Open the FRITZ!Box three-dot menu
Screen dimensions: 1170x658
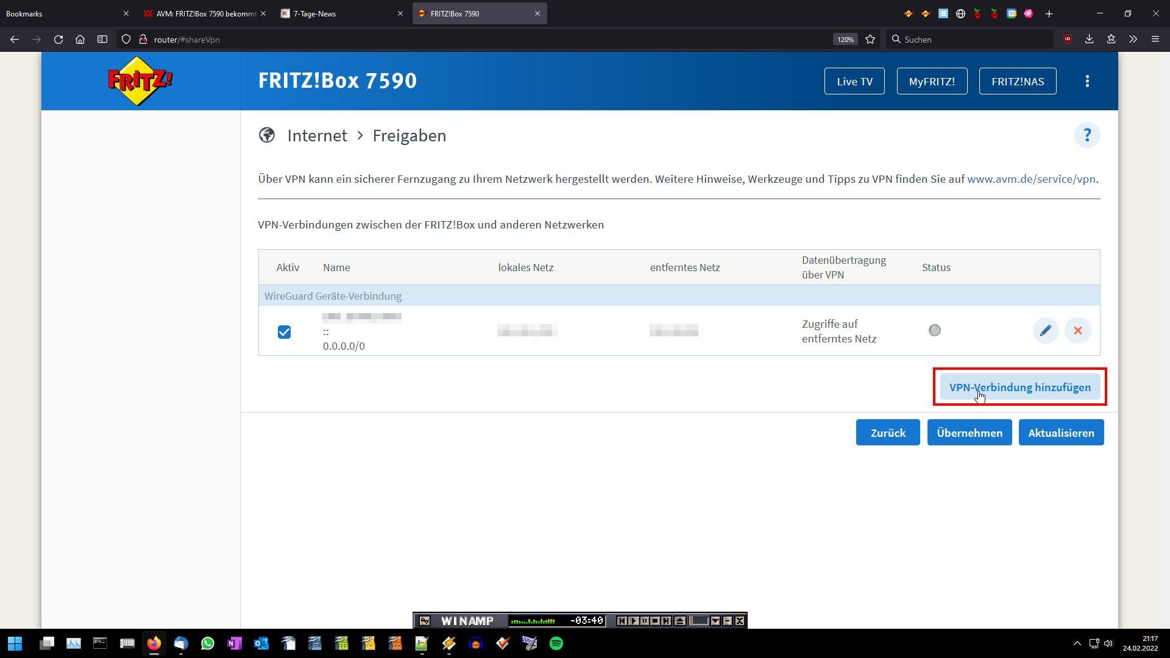pos(1087,81)
